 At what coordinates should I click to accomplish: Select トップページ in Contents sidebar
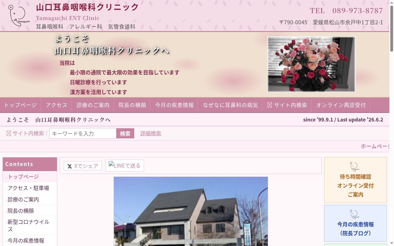pyautogui.click(x=30, y=177)
